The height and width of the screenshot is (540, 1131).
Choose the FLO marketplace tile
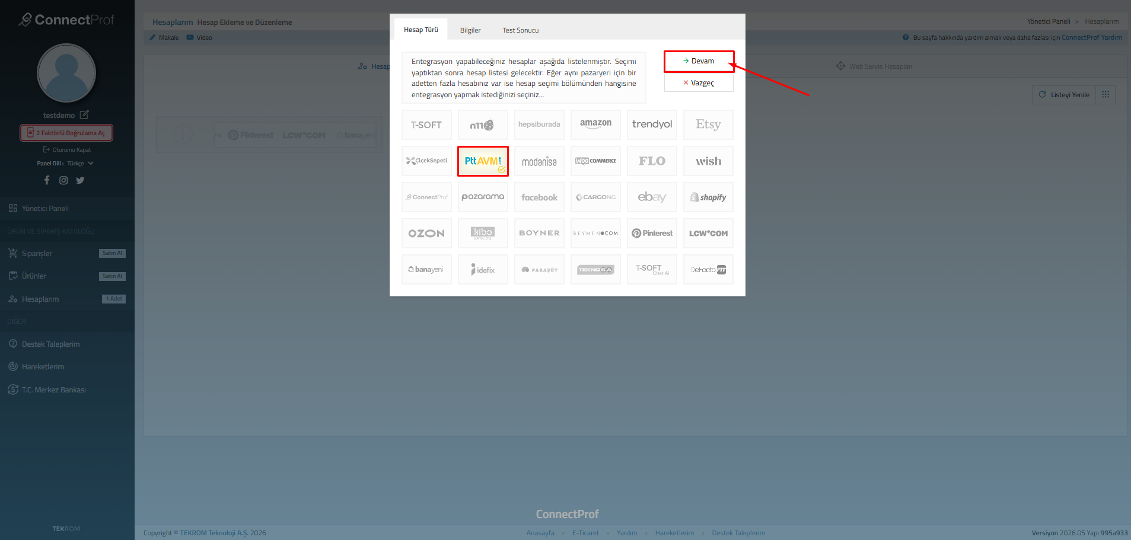[x=652, y=161]
